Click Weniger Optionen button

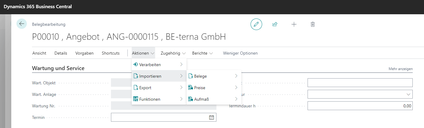point(240,53)
